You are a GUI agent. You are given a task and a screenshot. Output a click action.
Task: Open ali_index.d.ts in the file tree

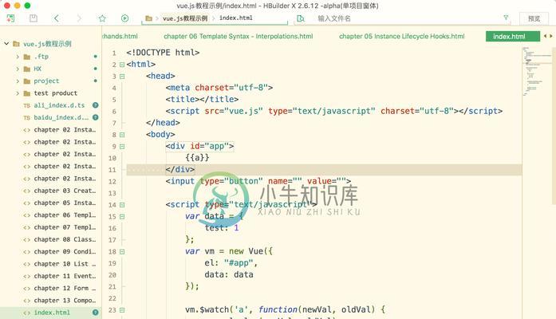pos(59,105)
